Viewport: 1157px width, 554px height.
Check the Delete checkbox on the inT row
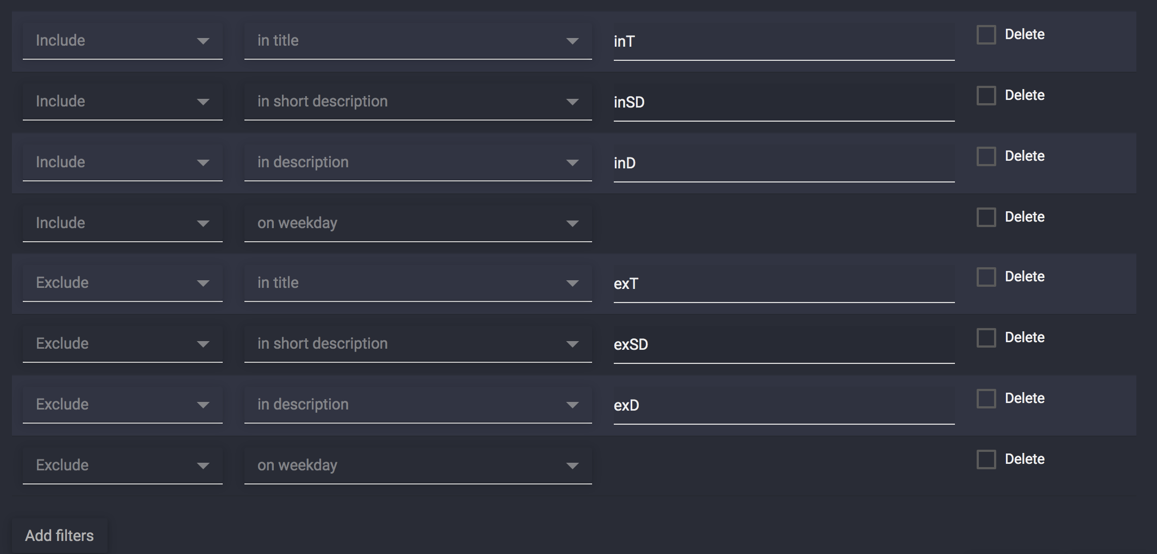pyautogui.click(x=985, y=34)
